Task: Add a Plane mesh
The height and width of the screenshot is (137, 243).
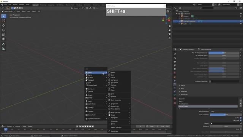Action: (x=119, y=72)
